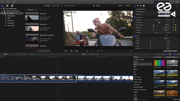The width and height of the screenshot is (180, 101).
Task: Click the viewer play button
Action: tap(87, 51)
